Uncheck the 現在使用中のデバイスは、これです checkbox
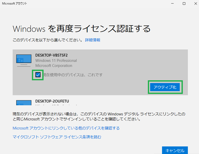The height and width of the screenshot is (154, 199). tap(38, 75)
